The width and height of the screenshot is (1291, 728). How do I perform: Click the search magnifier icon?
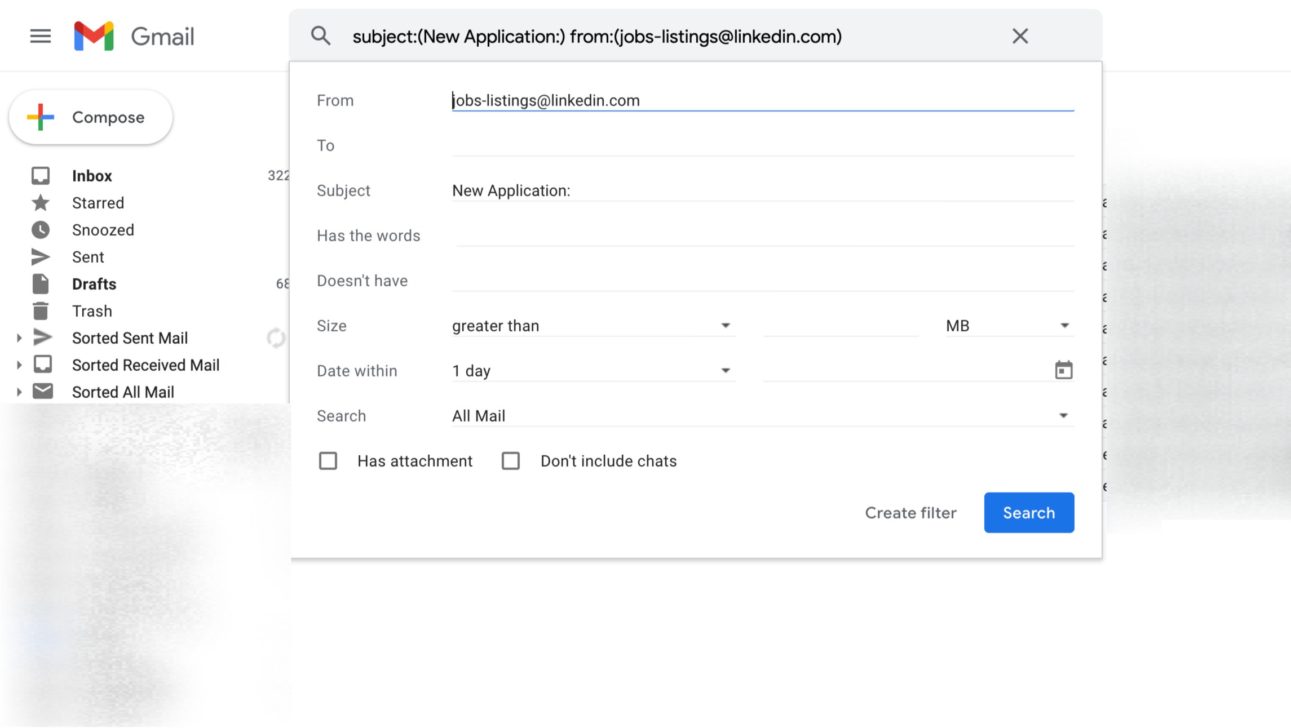[x=321, y=36]
